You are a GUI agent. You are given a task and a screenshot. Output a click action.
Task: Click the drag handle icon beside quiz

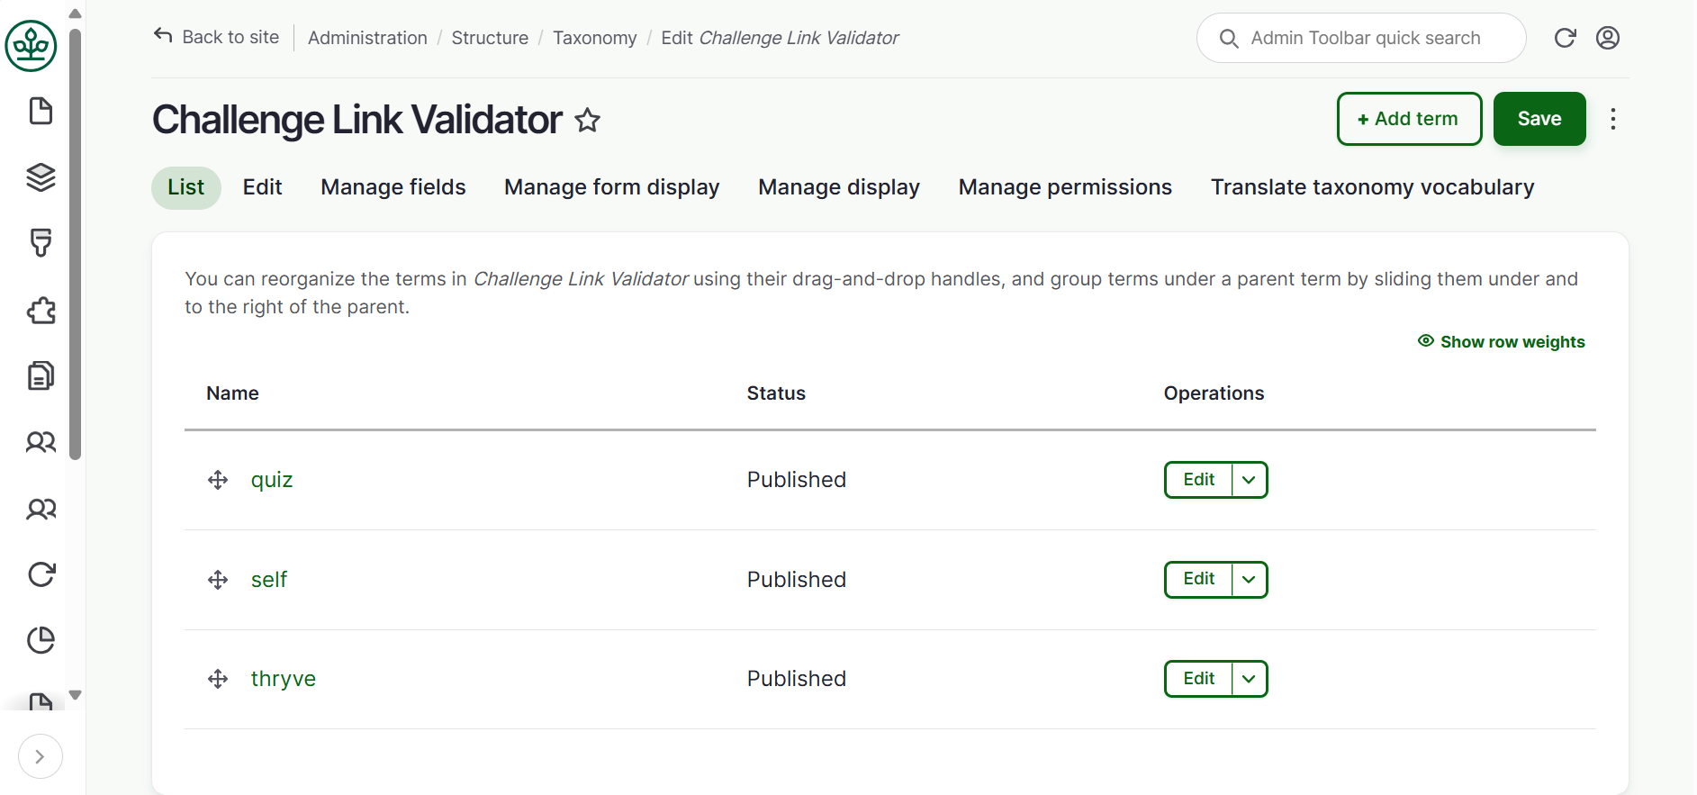click(x=218, y=480)
